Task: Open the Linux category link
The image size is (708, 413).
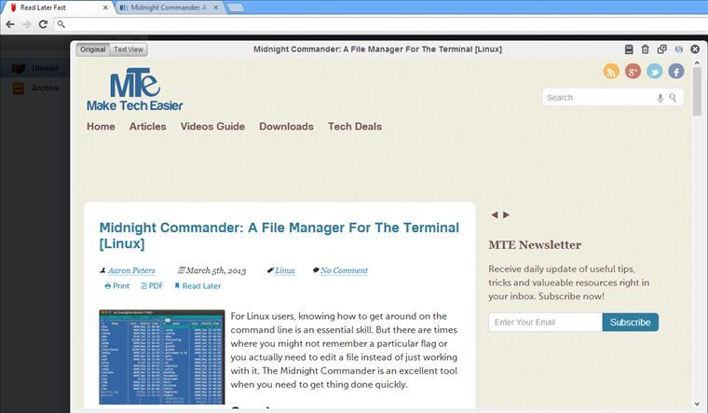Action: [285, 270]
